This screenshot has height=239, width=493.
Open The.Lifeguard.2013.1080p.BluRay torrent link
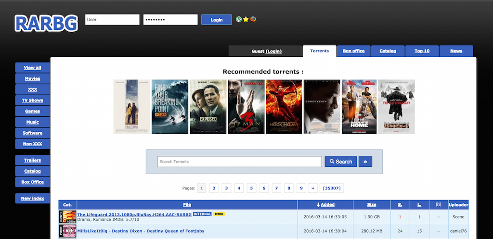134,214
